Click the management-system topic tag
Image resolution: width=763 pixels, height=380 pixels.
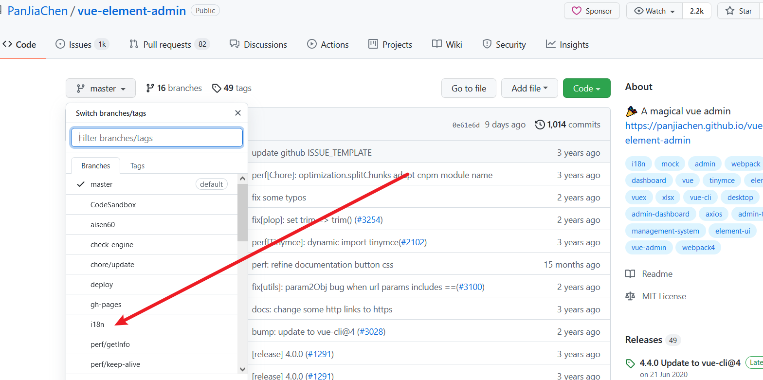(665, 231)
